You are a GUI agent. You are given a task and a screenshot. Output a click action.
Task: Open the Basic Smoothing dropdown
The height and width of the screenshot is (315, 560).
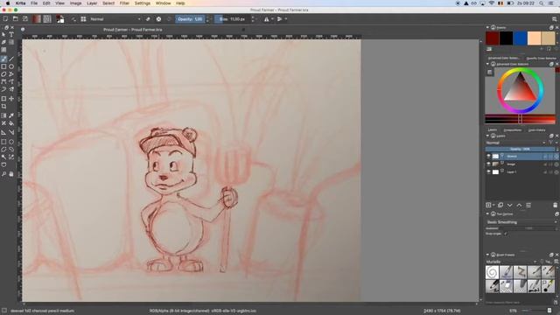521,222
